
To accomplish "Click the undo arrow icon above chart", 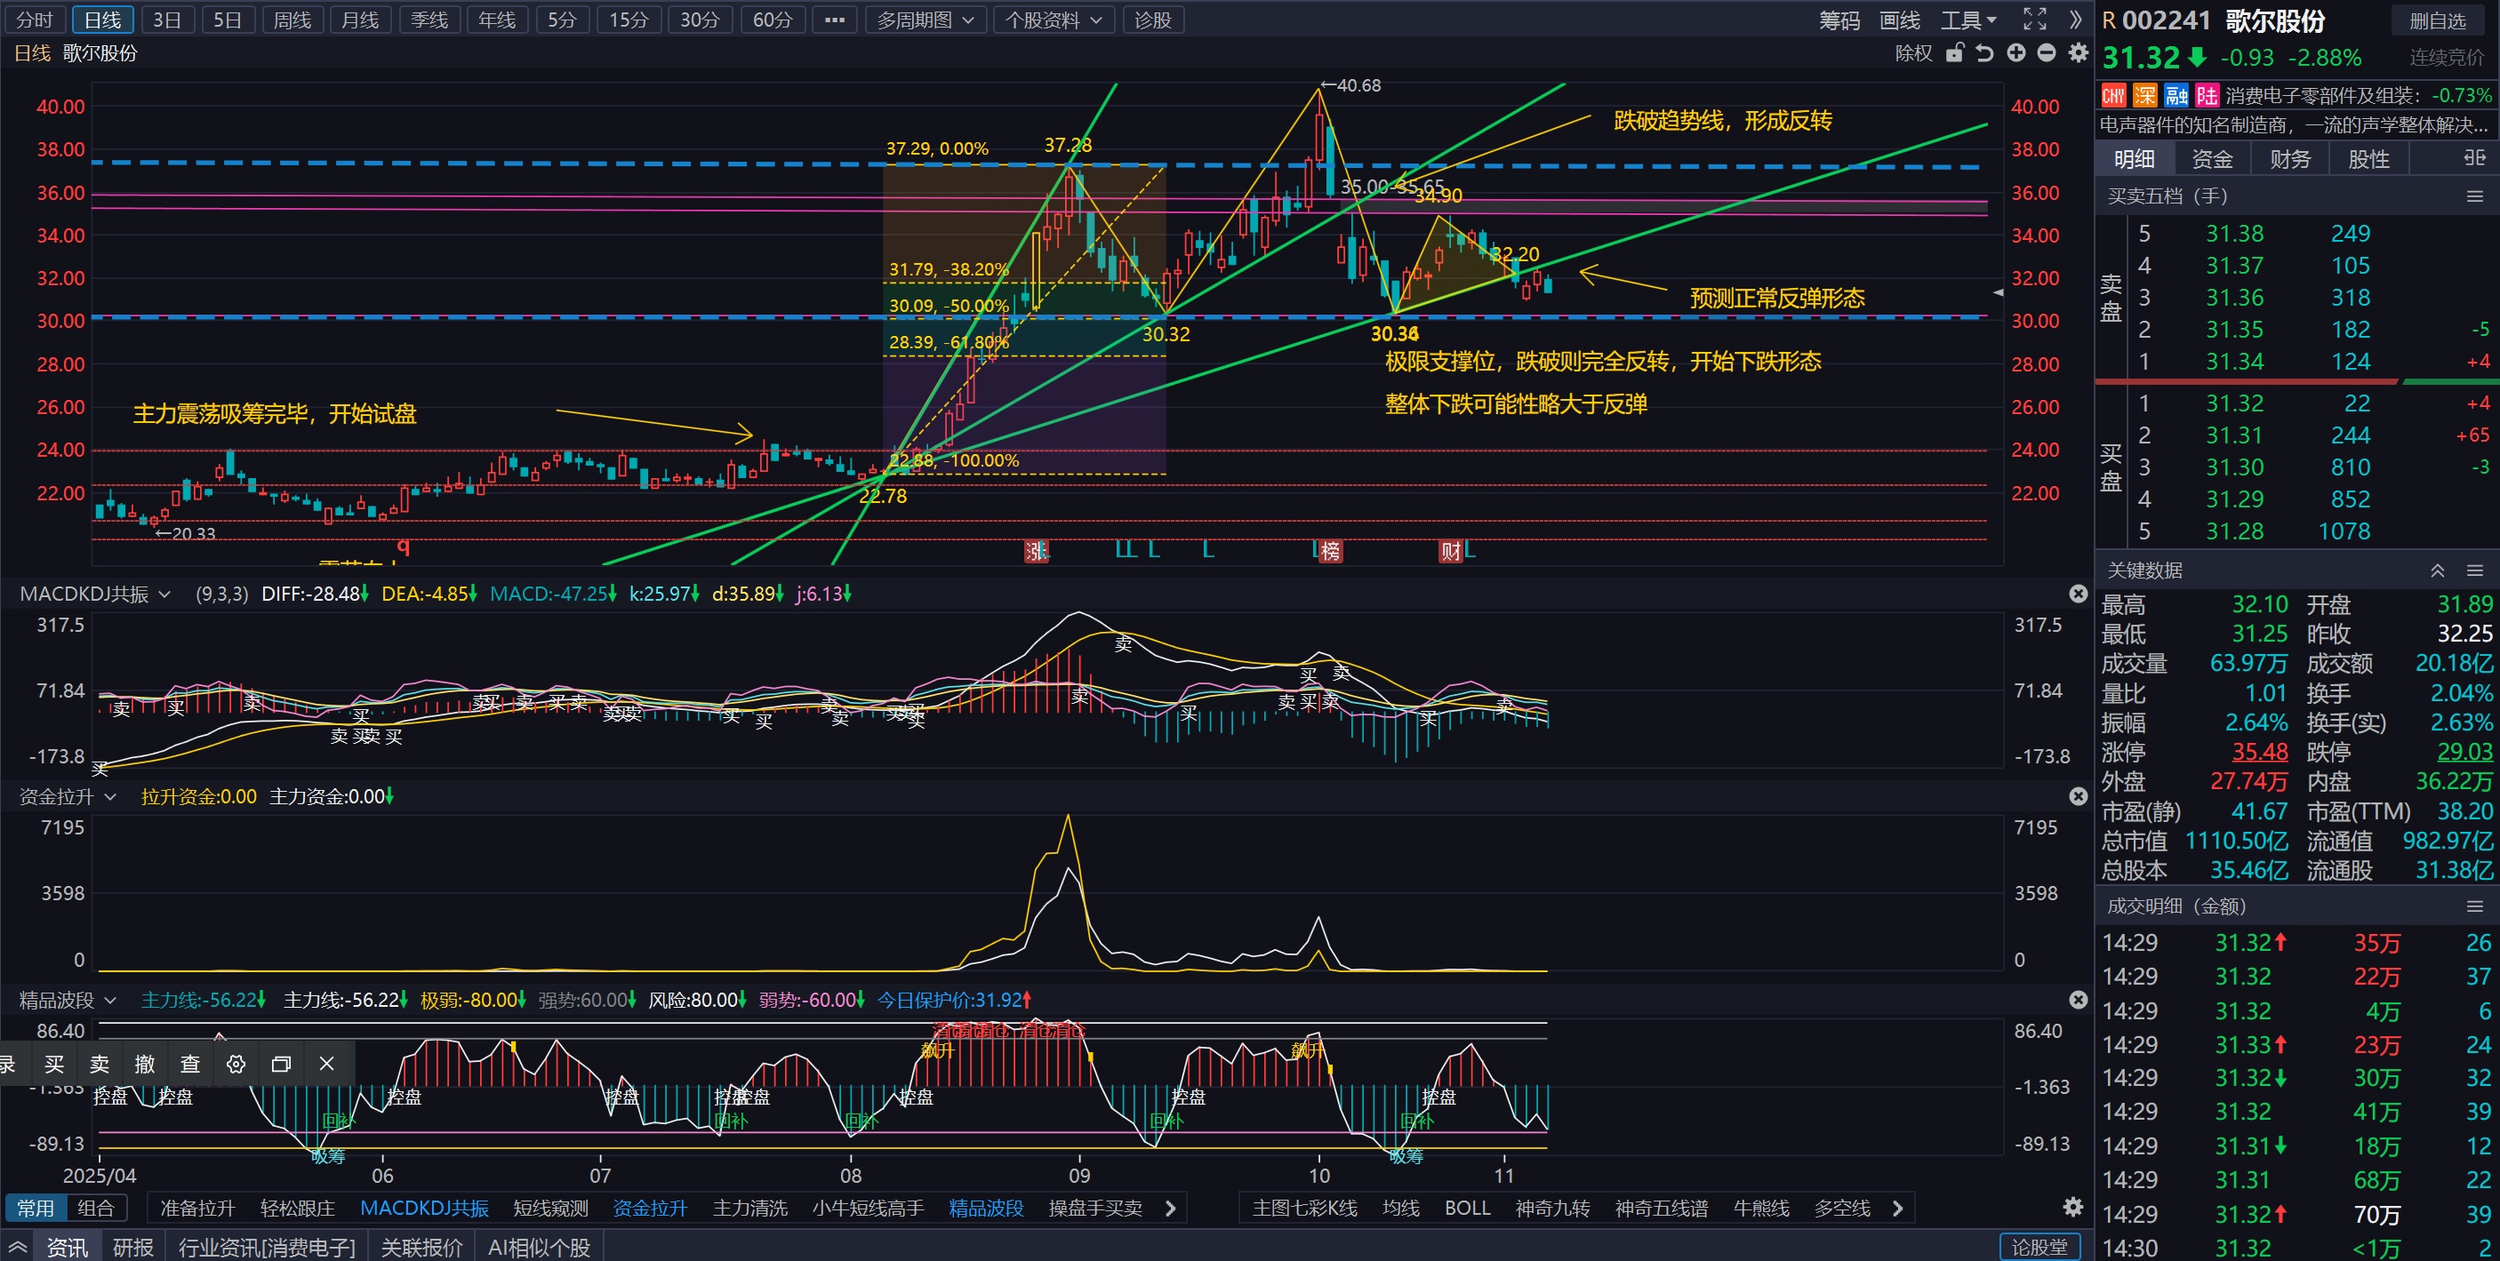I will (1984, 53).
